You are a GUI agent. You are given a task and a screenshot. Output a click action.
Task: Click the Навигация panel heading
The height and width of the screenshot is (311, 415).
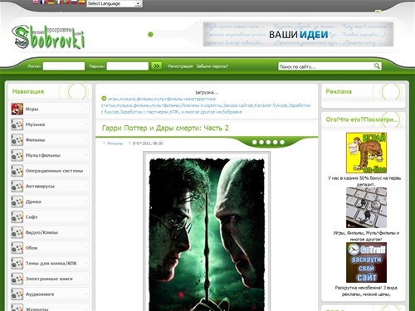pyautogui.click(x=28, y=91)
